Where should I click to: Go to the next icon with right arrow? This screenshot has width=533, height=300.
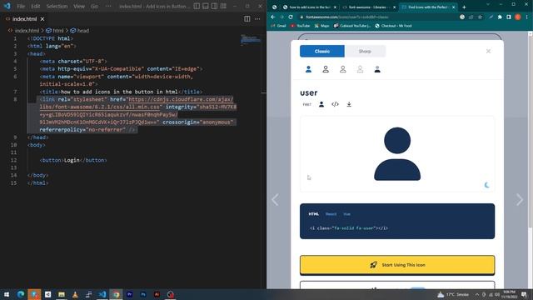(x=520, y=200)
